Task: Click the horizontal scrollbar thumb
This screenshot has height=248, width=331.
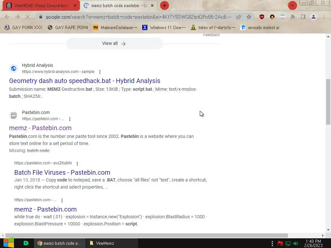Action: click(147, 235)
